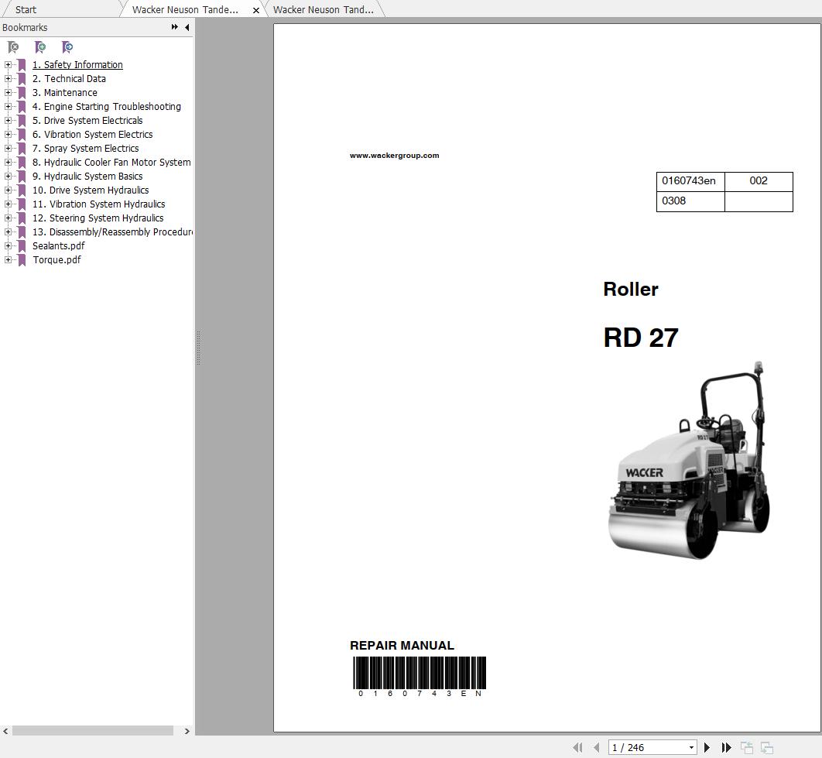Expand 10. Drive System Hydraulics node

click(x=8, y=190)
